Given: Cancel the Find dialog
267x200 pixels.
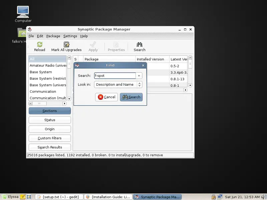Looking at the screenshot, I should pyautogui.click(x=106, y=97).
